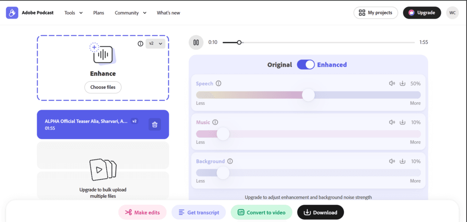The height and width of the screenshot is (222, 467).
Task: Click the Background strength slider handle
Action: (223, 173)
